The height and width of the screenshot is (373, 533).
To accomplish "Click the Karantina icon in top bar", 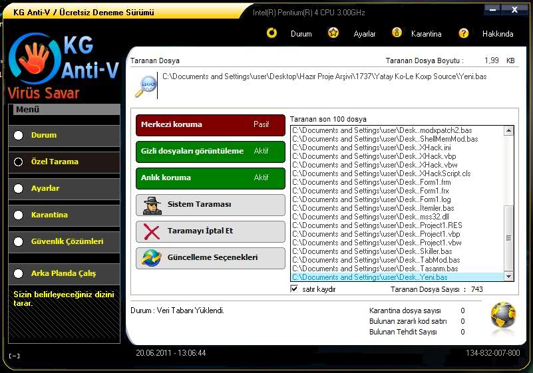I will pyautogui.click(x=397, y=33).
